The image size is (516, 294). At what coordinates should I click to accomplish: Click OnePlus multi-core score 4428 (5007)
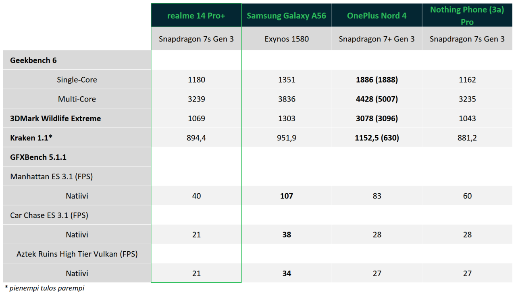coord(377,99)
